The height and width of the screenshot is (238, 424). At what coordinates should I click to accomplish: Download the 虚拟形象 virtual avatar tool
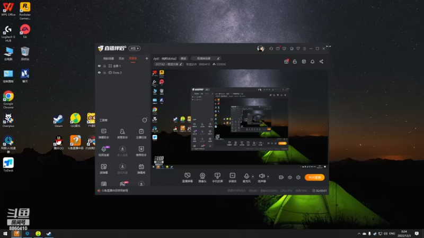point(122,169)
